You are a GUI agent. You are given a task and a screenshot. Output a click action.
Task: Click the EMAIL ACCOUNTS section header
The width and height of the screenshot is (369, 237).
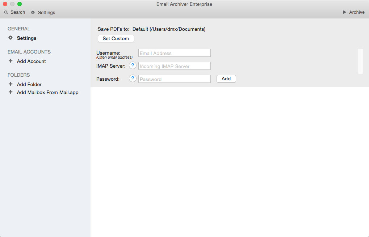29,52
